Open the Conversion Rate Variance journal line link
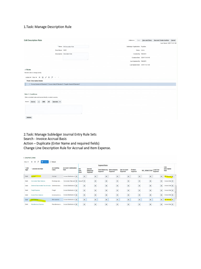Screen dimensions: 201x269 (x=38, y=181)
